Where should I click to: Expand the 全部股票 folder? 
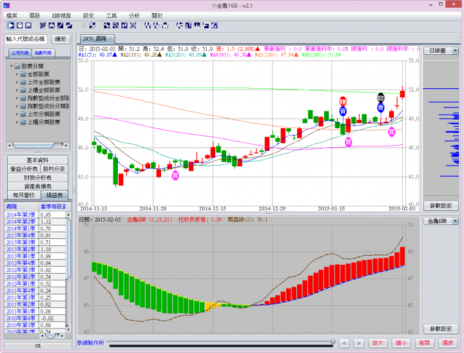pos(17,74)
